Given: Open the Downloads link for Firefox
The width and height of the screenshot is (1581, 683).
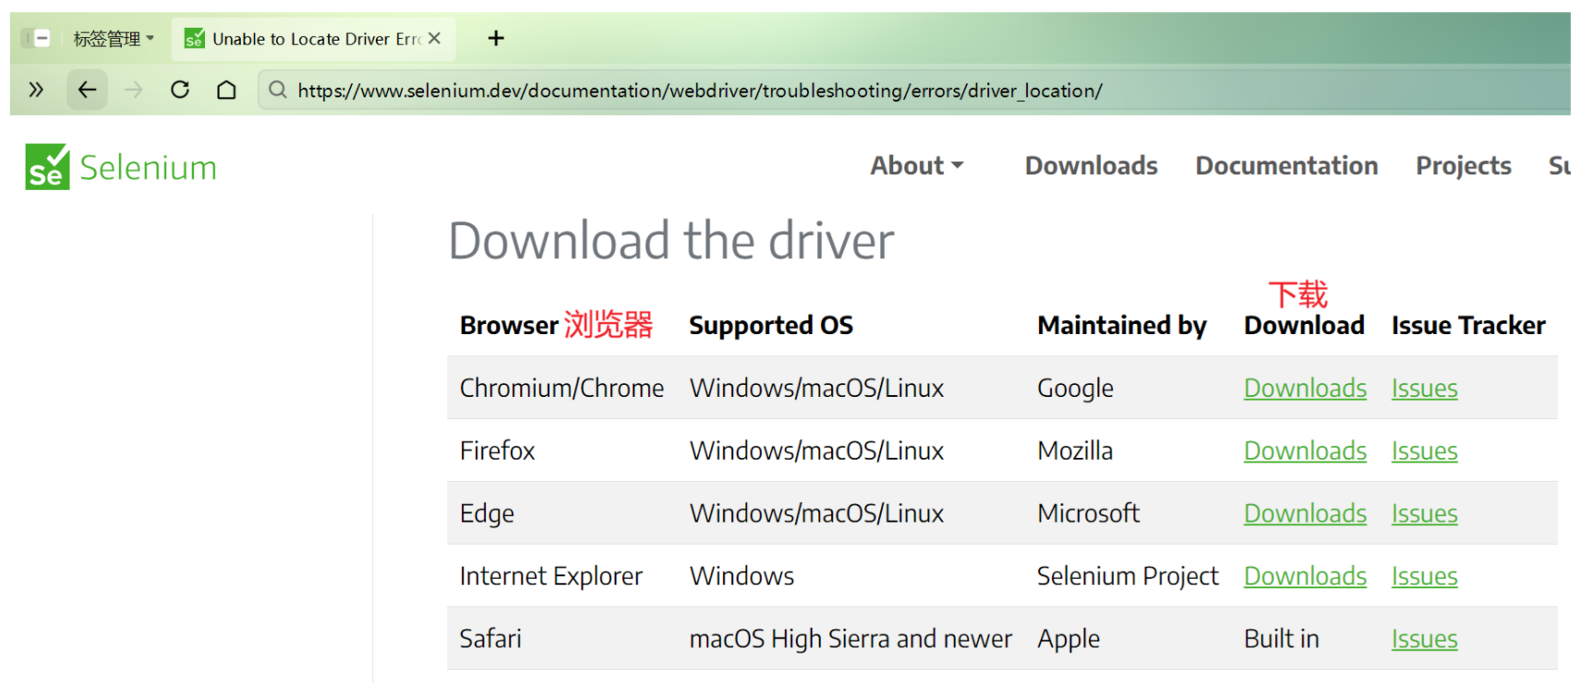Looking at the screenshot, I should click(1305, 451).
